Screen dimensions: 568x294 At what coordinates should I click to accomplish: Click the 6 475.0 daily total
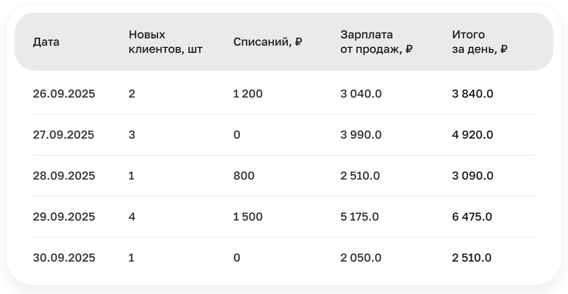click(x=472, y=217)
